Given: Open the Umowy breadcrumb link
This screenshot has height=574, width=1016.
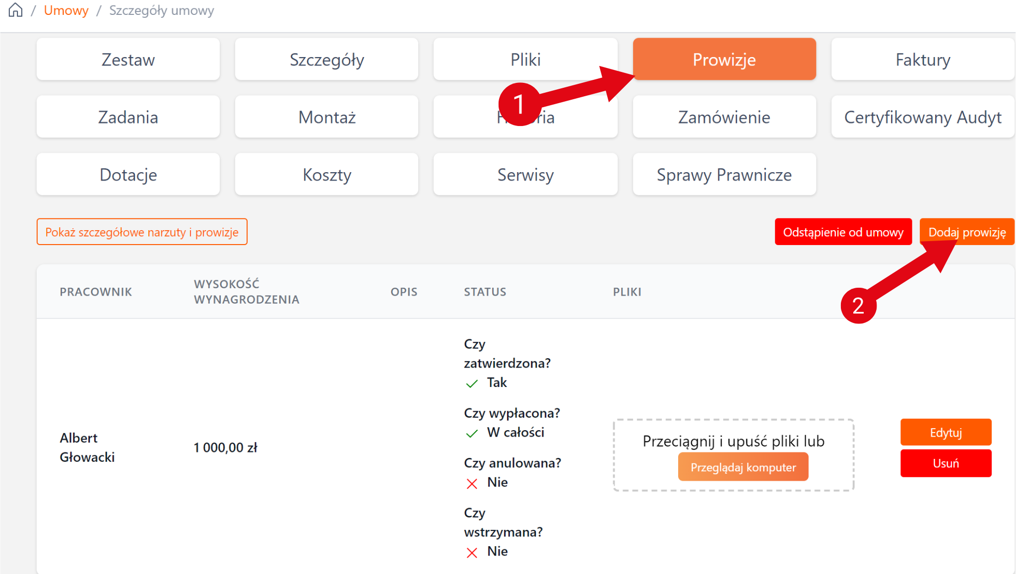Looking at the screenshot, I should [x=66, y=10].
